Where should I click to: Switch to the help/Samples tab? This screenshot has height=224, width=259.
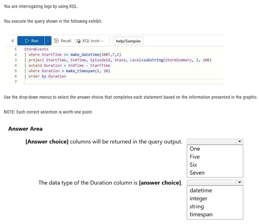(128, 41)
